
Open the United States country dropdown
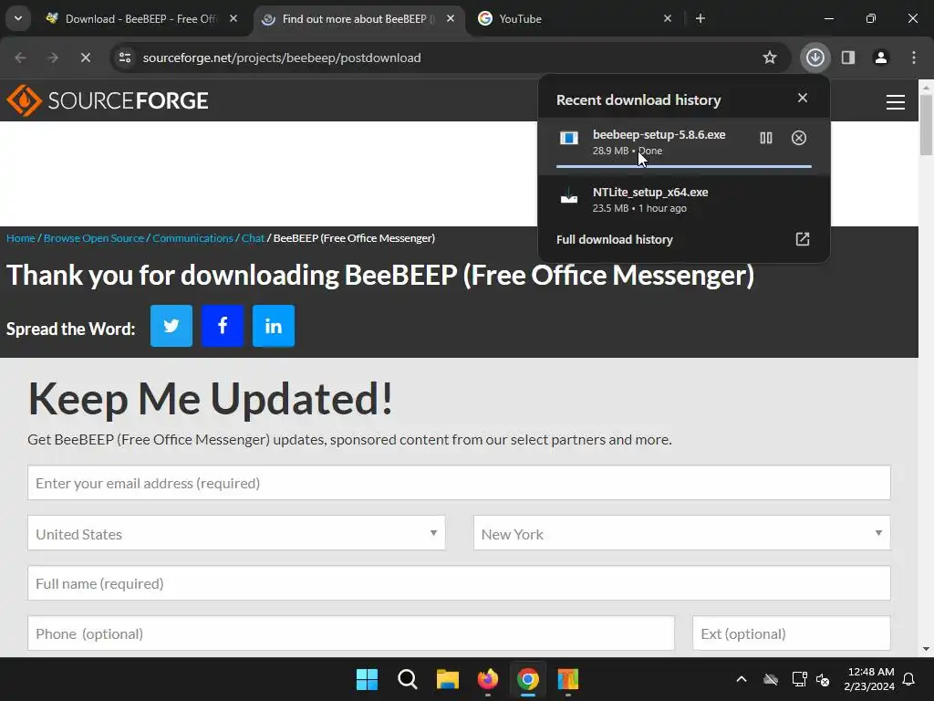pyautogui.click(x=236, y=533)
